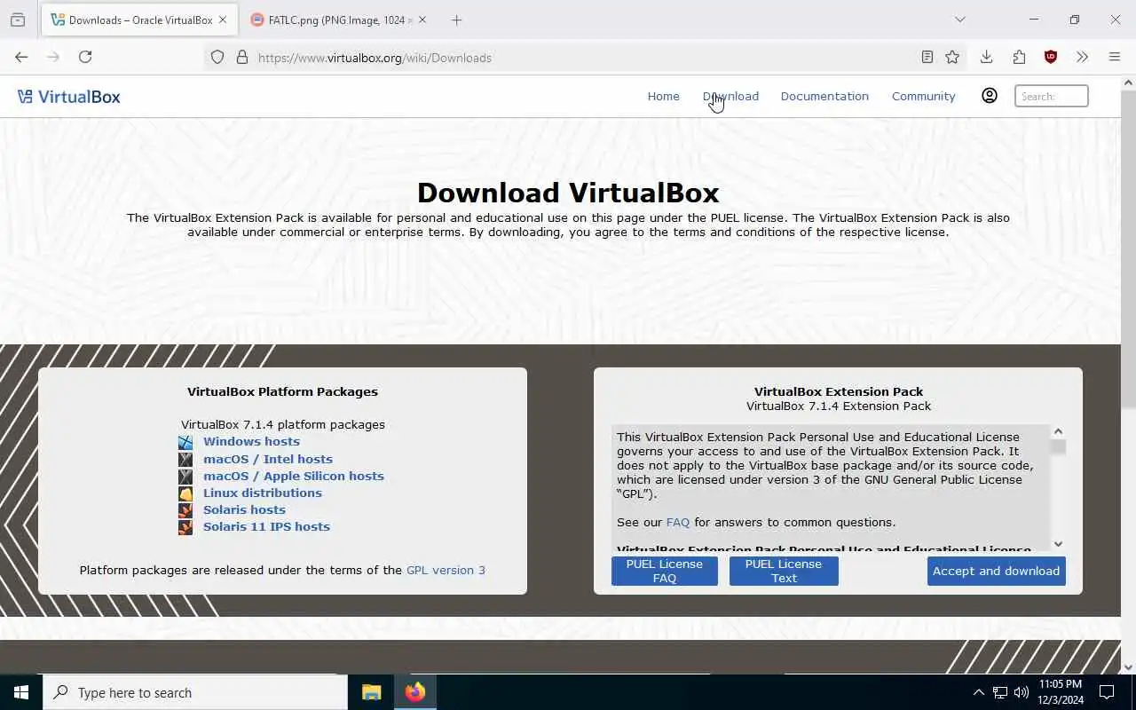The image size is (1136, 710).
Task: Click the browser forward arrow
Action: point(53,57)
